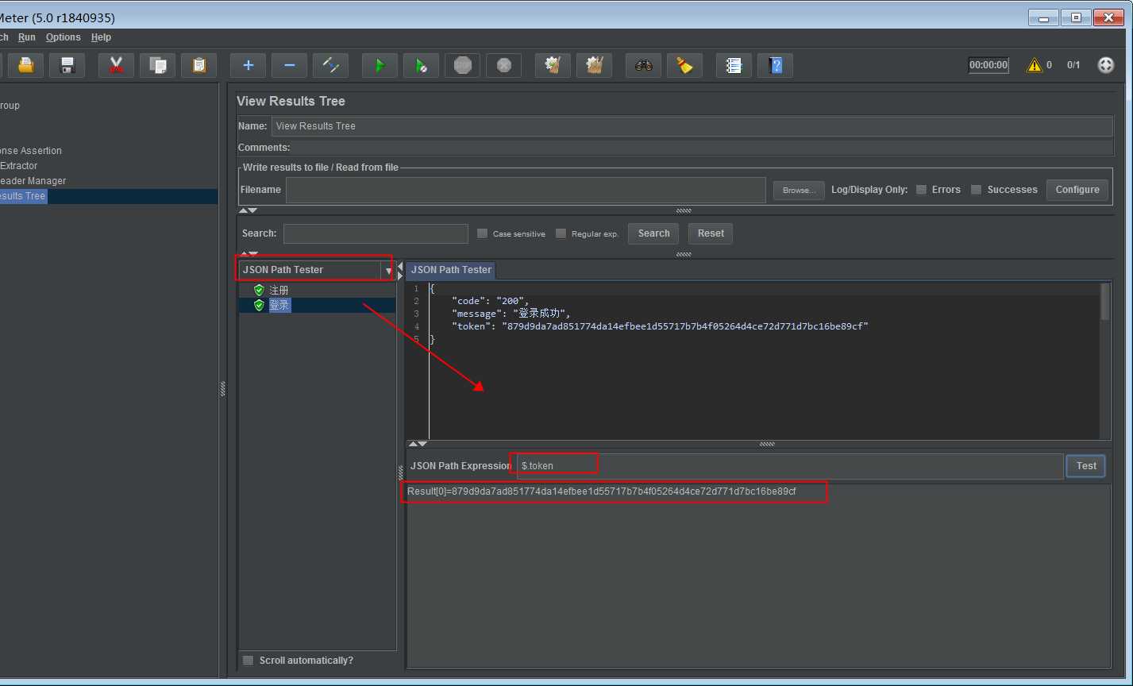This screenshot has width=1133, height=686.
Task: Select the JSON Path Tester tab
Action: (x=451, y=270)
